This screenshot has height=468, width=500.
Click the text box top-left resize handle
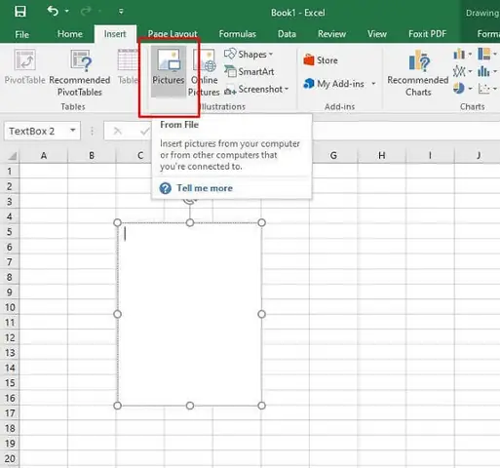click(x=118, y=222)
